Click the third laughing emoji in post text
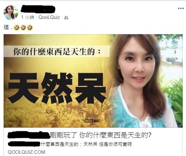 pyautogui.click(x=30, y=28)
